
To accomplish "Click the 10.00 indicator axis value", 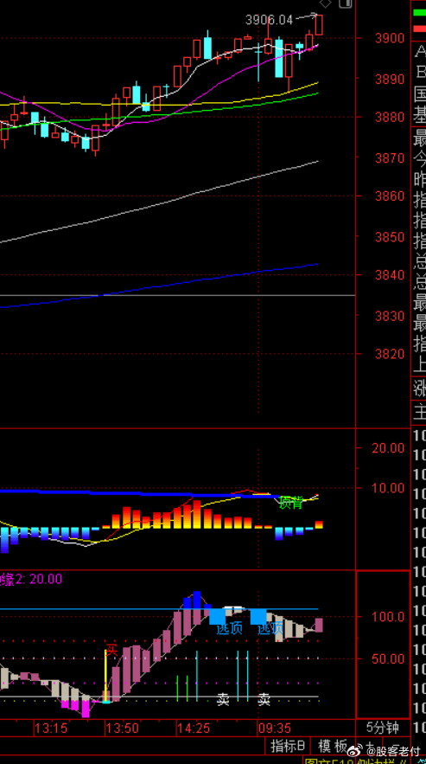I will tap(388, 488).
